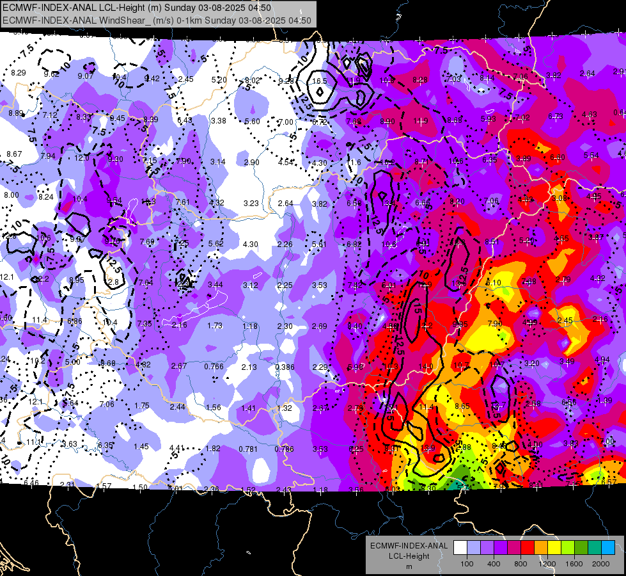Screen dimensions: 626x576
Task: Click the teal swatch in the LCL-Height legend
Action: [x=595, y=548]
